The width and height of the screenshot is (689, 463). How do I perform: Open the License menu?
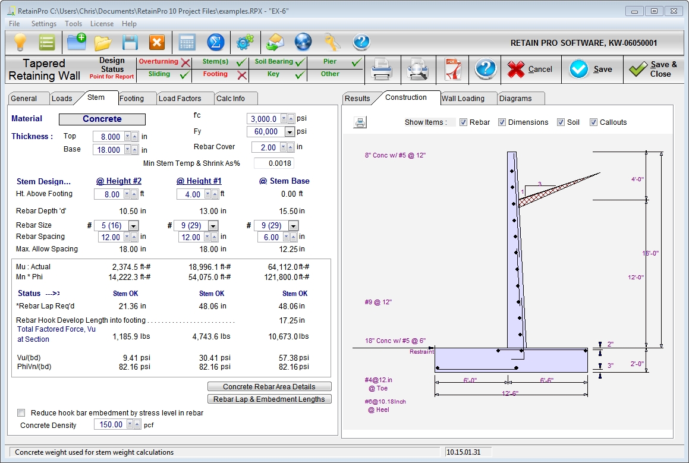[x=102, y=24]
